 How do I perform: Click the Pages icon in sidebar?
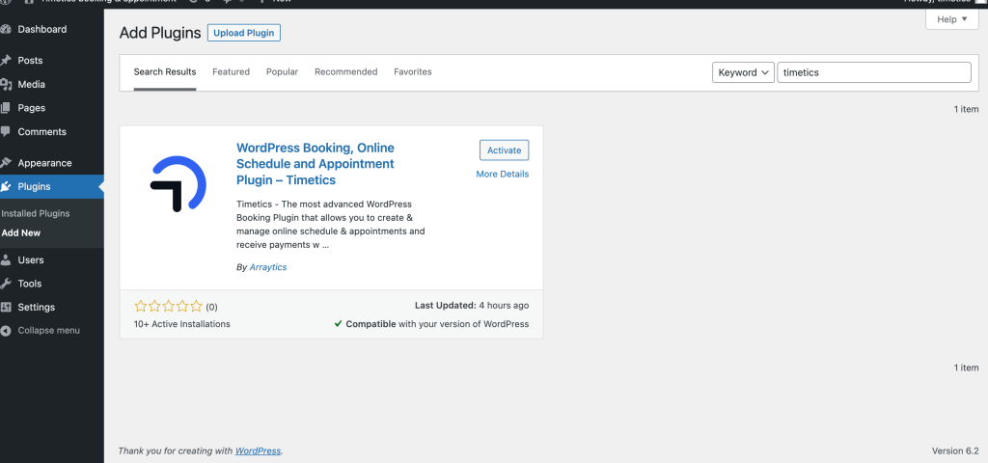coord(6,108)
